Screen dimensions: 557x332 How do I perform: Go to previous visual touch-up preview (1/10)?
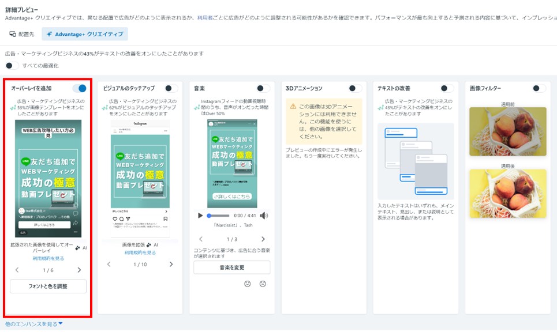(109, 264)
